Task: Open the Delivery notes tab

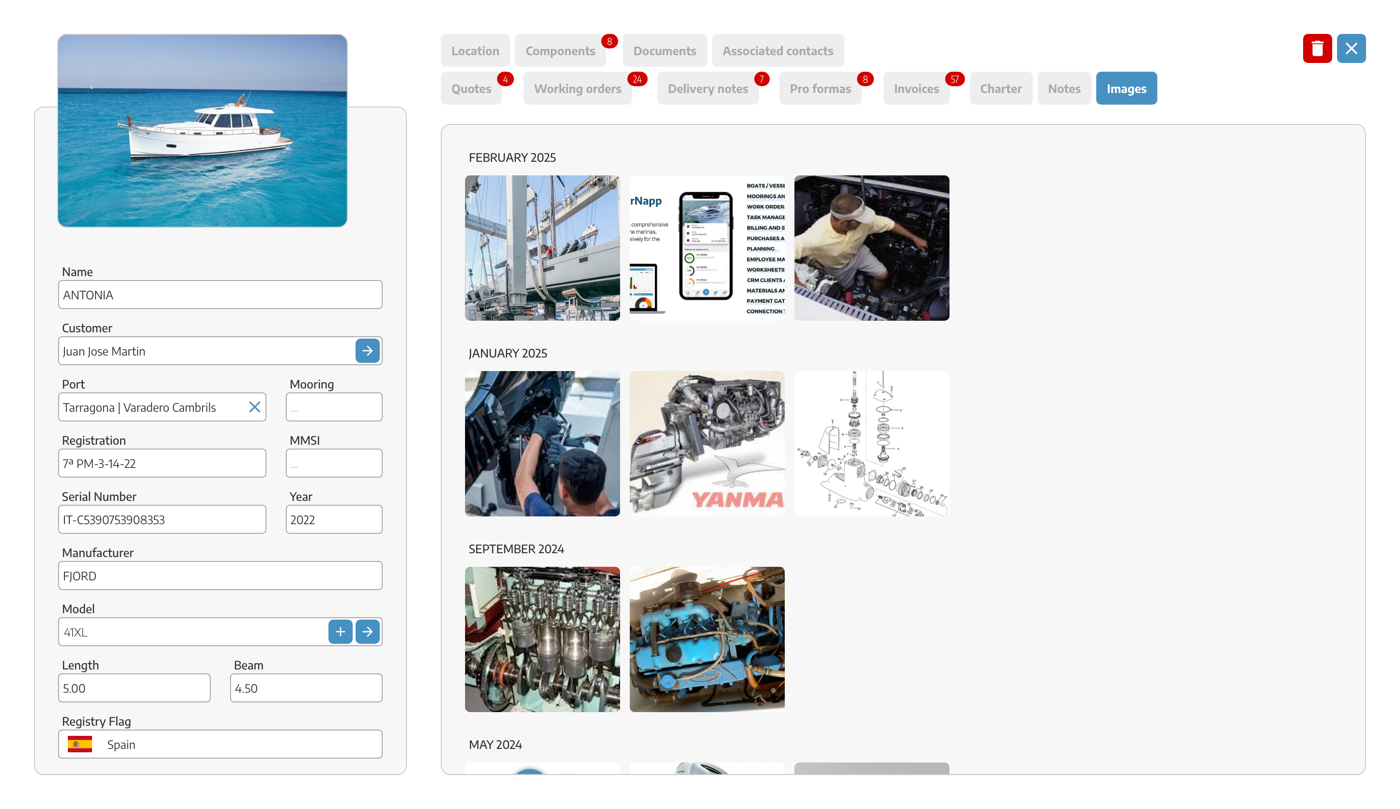Action: point(708,88)
